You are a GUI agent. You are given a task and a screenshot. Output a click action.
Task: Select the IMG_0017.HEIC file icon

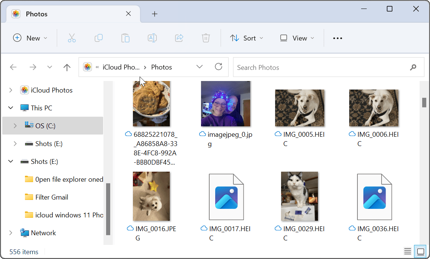click(x=226, y=197)
